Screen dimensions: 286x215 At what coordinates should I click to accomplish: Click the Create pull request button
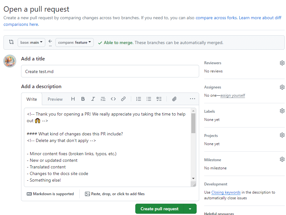160,209
